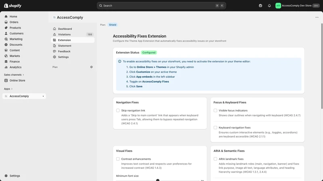This screenshot has width=323, height=181.
Task: Go to Orders in the sidebar
Action: click(x=24, y=22)
